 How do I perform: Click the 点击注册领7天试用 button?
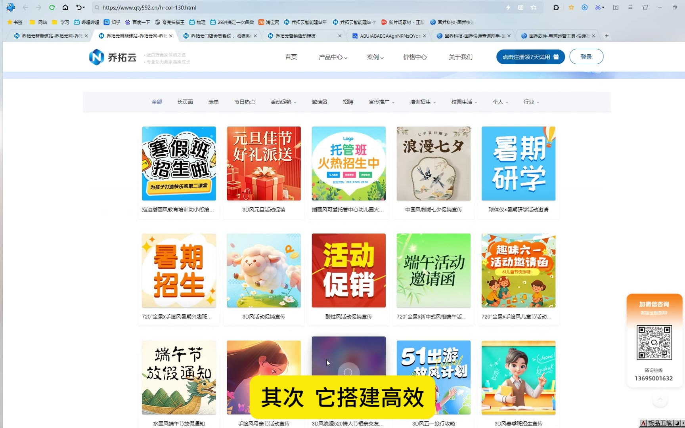(530, 57)
